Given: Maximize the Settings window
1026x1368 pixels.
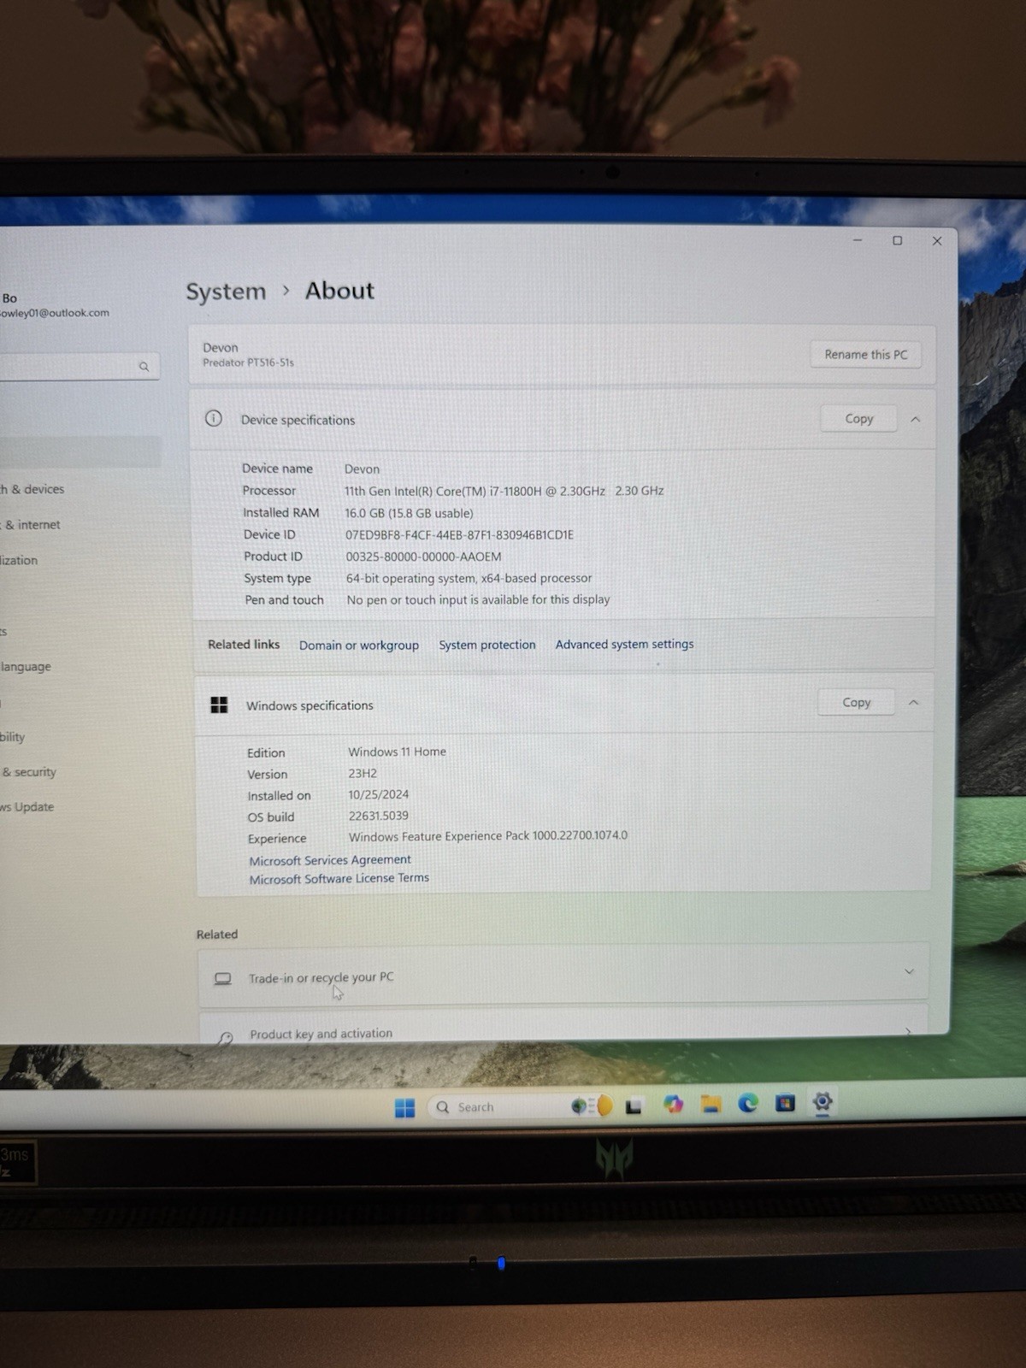Looking at the screenshot, I should tap(897, 240).
